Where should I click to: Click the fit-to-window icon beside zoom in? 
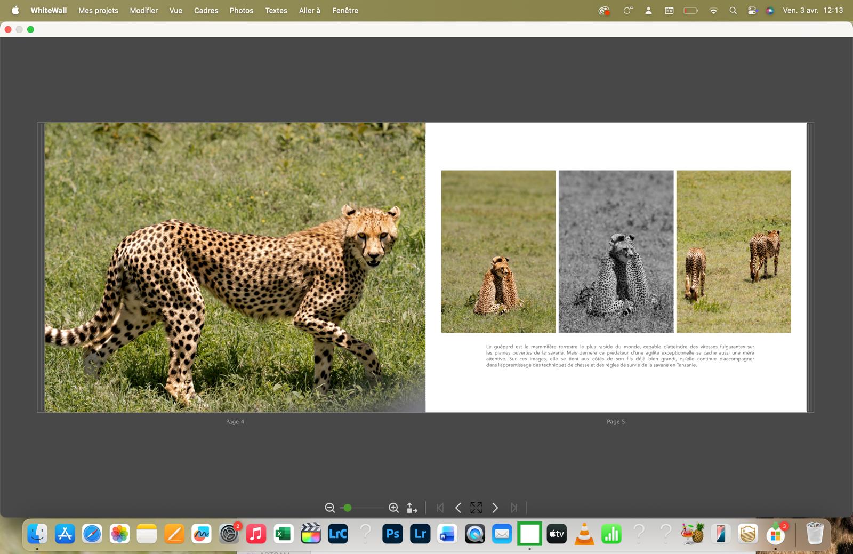pos(412,508)
